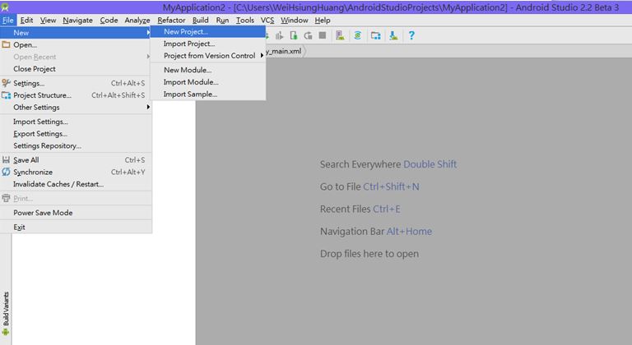Viewport: 632px width, 345px height.
Task: Click the Search Everywhere Double Shift hint
Action: tap(388, 164)
